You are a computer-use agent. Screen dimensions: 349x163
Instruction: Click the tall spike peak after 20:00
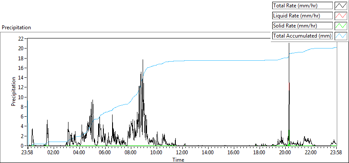[289, 43]
